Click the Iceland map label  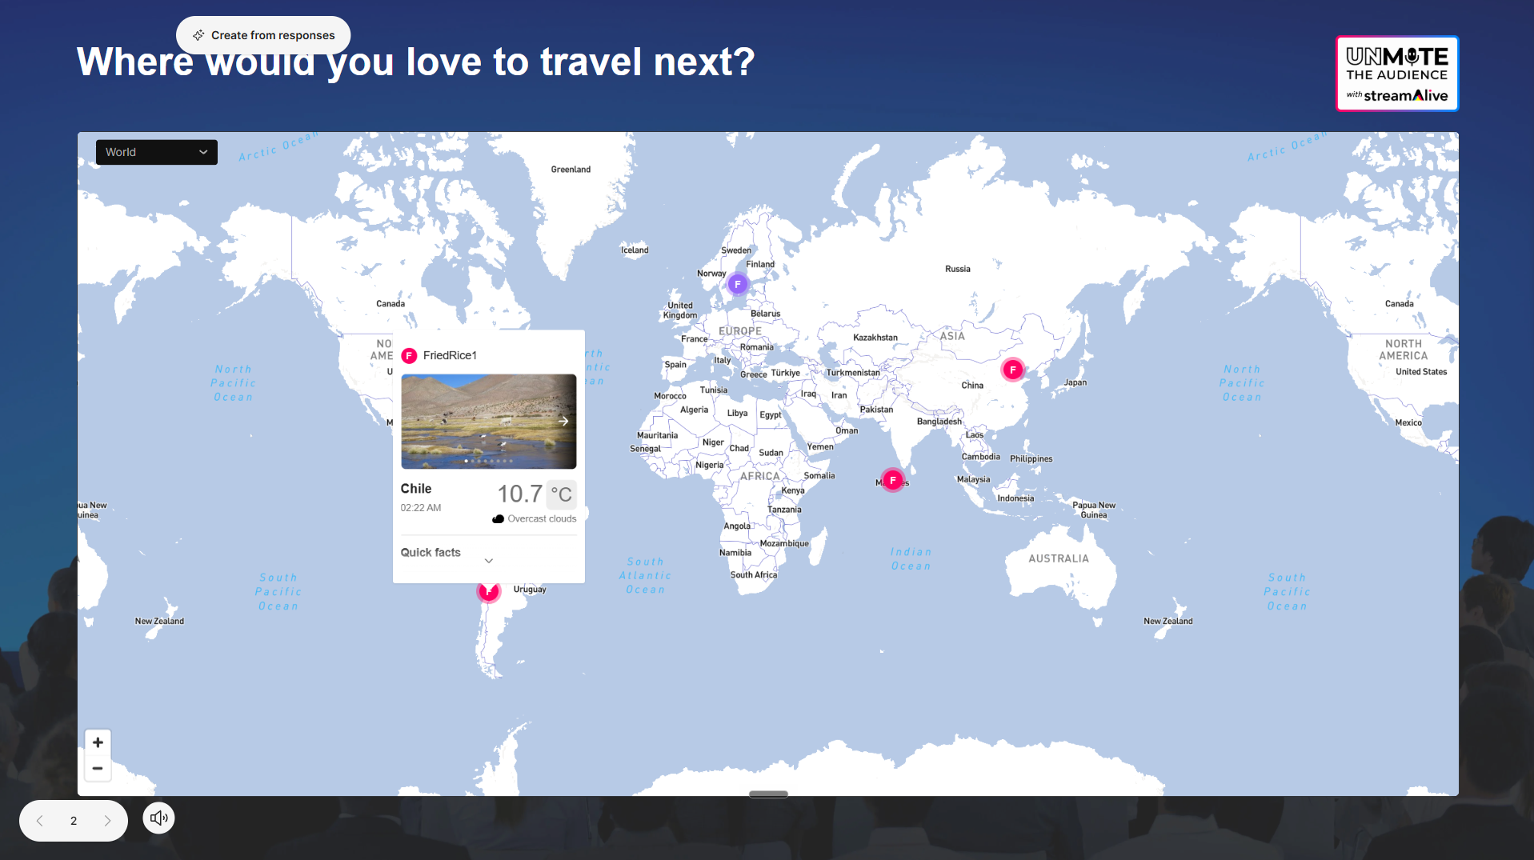click(635, 250)
